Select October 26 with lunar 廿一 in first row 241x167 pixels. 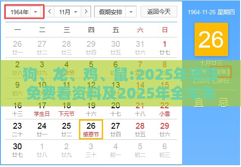[x=17, y=48]
